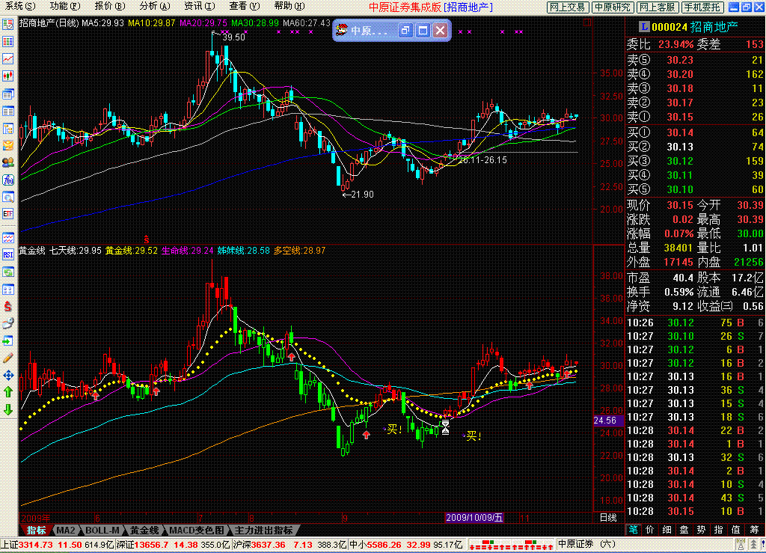This screenshot has width=766, height=553.
Task: Click the two-column report sidebar icon
Action: tap(7, 111)
